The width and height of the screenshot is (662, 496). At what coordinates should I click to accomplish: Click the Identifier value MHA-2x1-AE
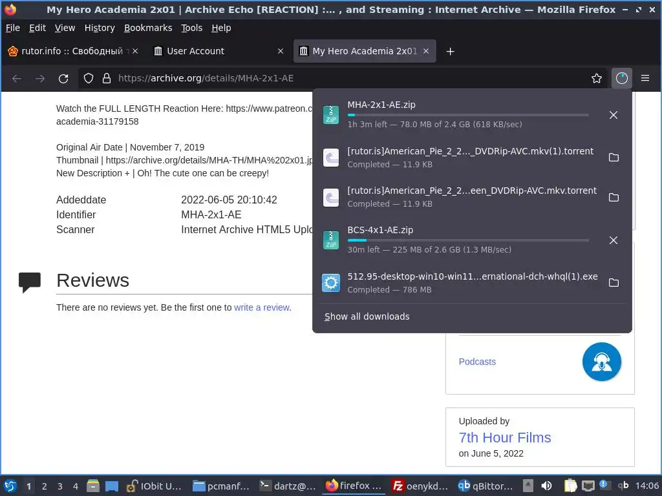pyautogui.click(x=211, y=214)
